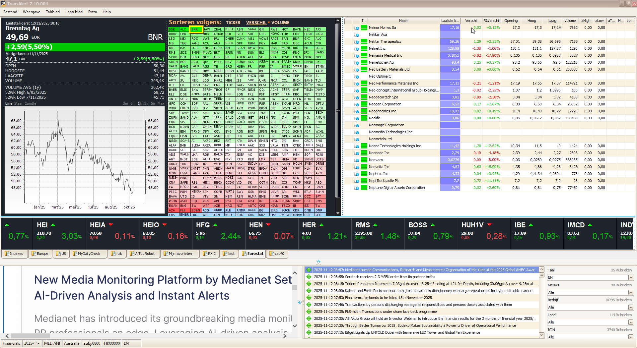This screenshot has height=348, width=637.
Task: Open the Extra menu
Action: coord(93,12)
